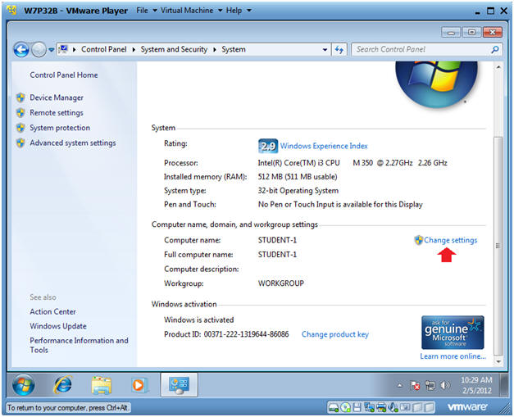The width and height of the screenshot is (514, 417).
Task: Open Control Panel Home
Action: point(64,75)
